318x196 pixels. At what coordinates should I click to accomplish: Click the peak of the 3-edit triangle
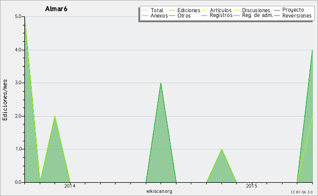[x=161, y=83]
